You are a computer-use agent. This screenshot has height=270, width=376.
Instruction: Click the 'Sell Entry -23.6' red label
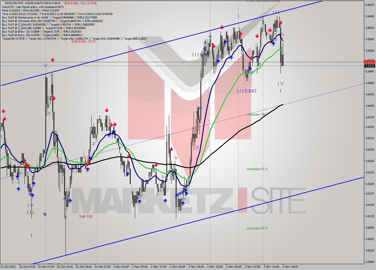pos(83,41)
